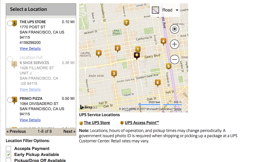Go to Previous page of locations
Image resolution: width=253 pixels, height=162 pixels.
coord(16,131)
